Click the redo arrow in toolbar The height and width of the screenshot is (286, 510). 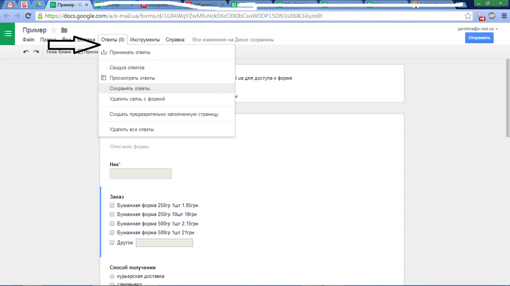click(36, 52)
